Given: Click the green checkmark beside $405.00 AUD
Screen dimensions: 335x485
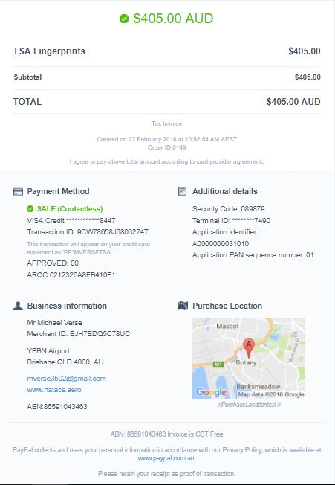Looking at the screenshot, I should (x=124, y=19).
